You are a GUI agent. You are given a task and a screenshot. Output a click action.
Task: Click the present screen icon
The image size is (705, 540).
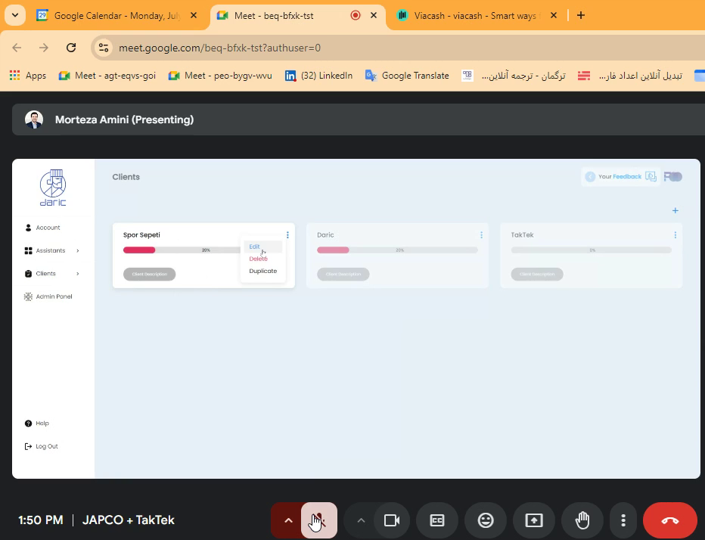pyautogui.click(x=533, y=520)
